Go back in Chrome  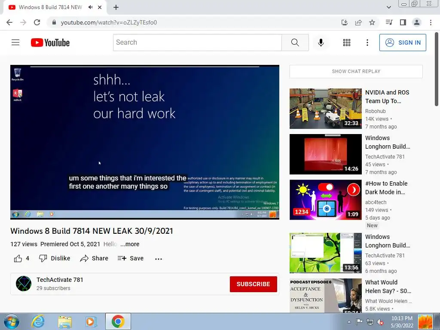point(9,22)
